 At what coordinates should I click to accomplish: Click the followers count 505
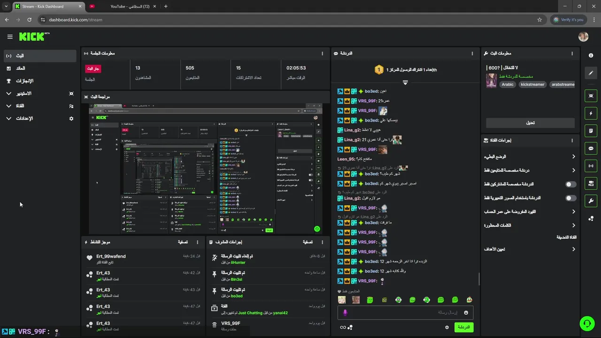pos(190,68)
